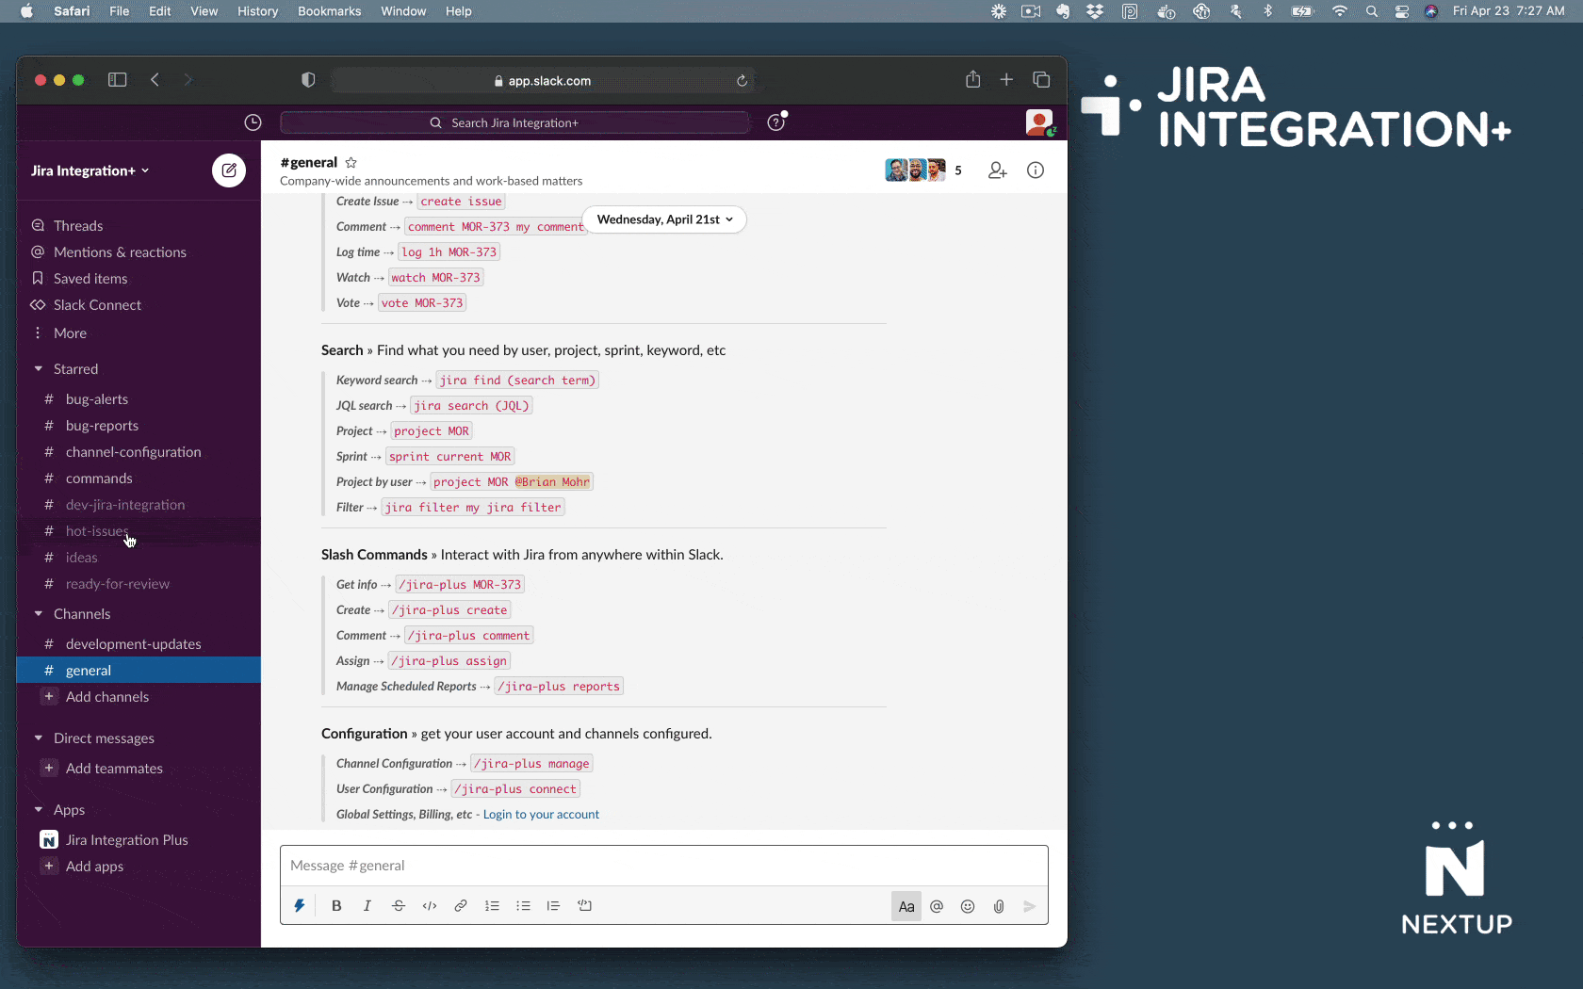Open the File menu
Image resolution: width=1583 pixels, height=989 pixels.
coord(120,11)
